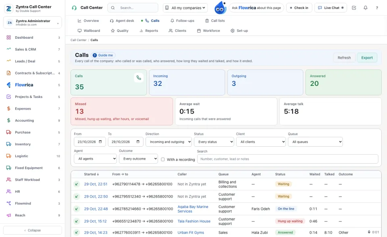The image size is (387, 237).
Task: Click the Reach megaphone icon in sidebar
Action: point(8,215)
